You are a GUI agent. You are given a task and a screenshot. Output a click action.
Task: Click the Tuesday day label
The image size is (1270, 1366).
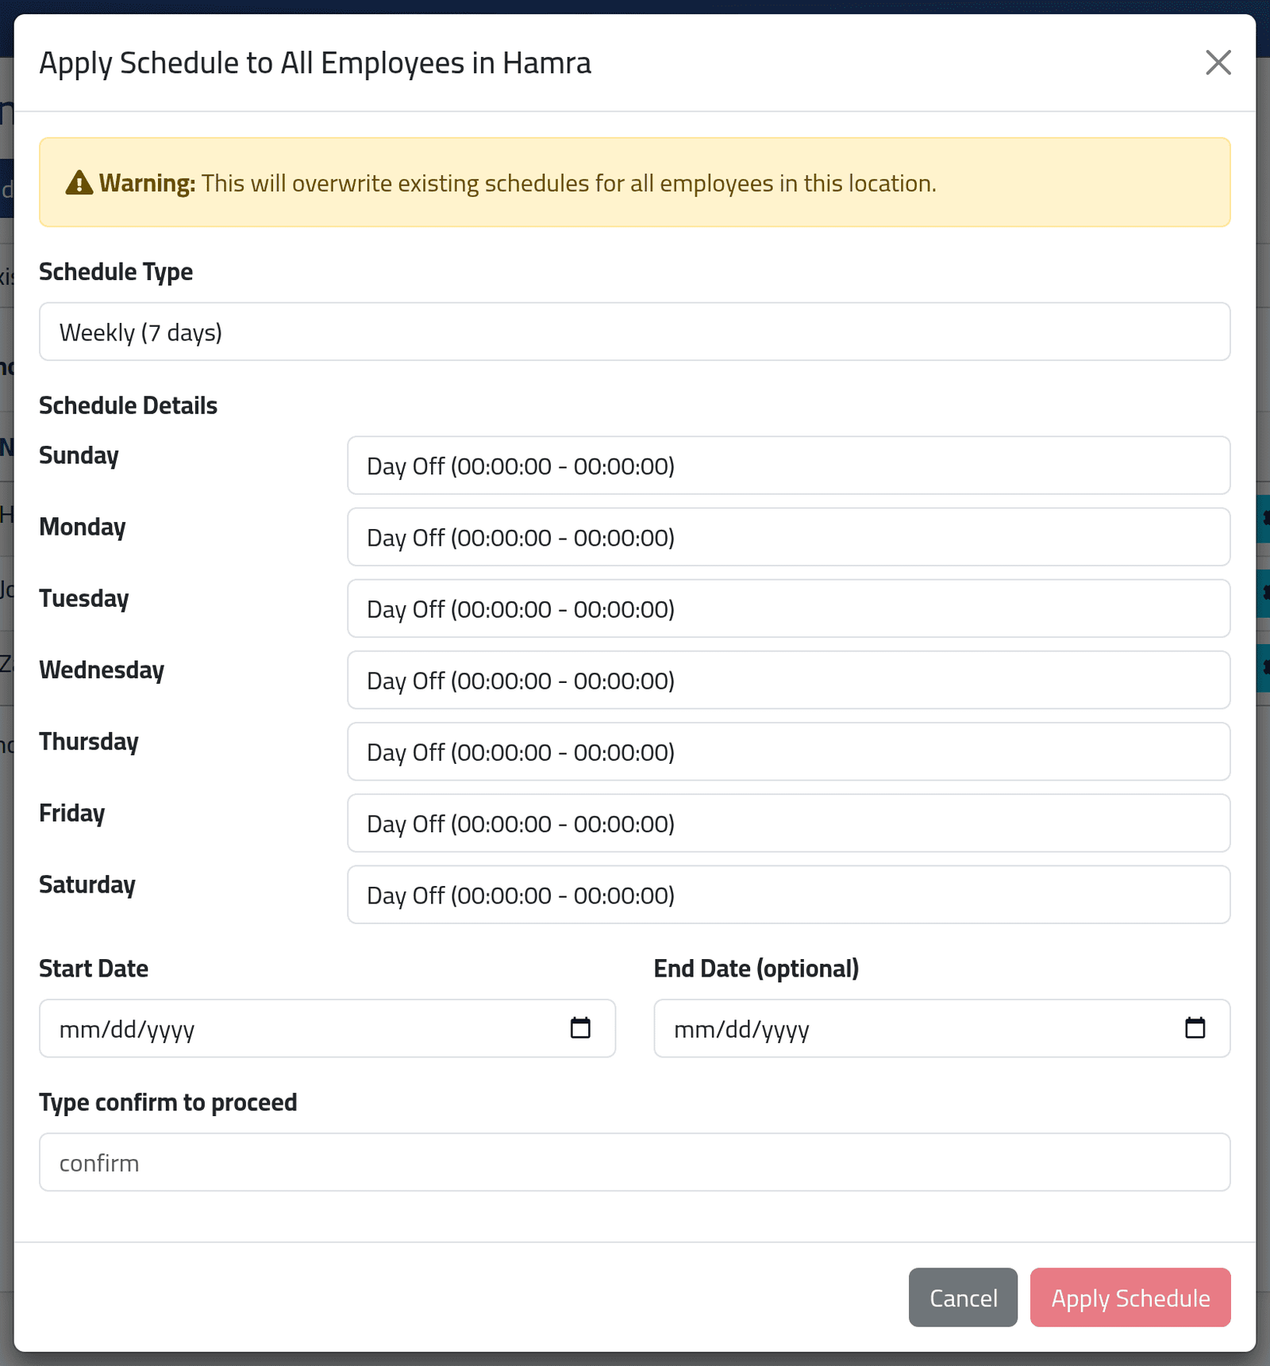tap(84, 599)
